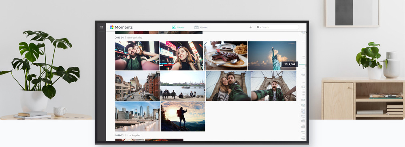Click the plus icon to add photos

pos(251,27)
